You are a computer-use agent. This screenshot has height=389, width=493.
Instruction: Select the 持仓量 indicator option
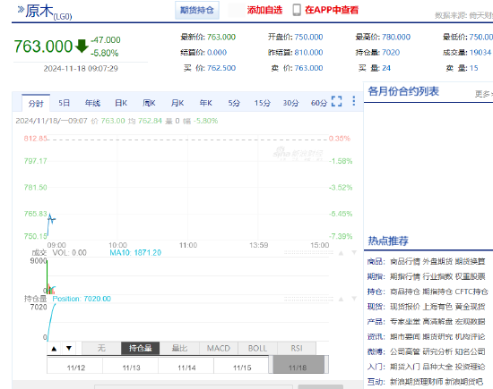pos(140,348)
